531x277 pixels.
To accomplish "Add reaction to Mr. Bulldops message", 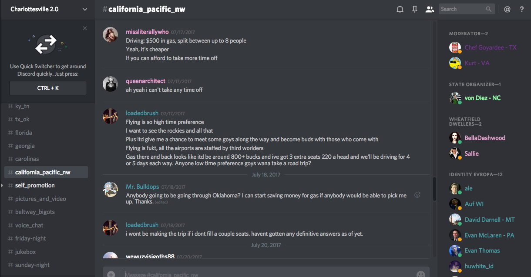I will 417,195.
